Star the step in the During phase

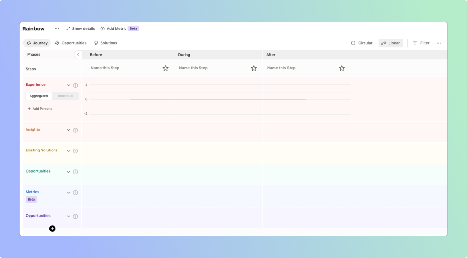click(254, 68)
